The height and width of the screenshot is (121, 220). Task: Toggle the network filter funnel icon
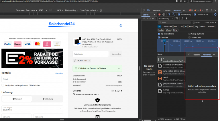(x=169, y=14)
